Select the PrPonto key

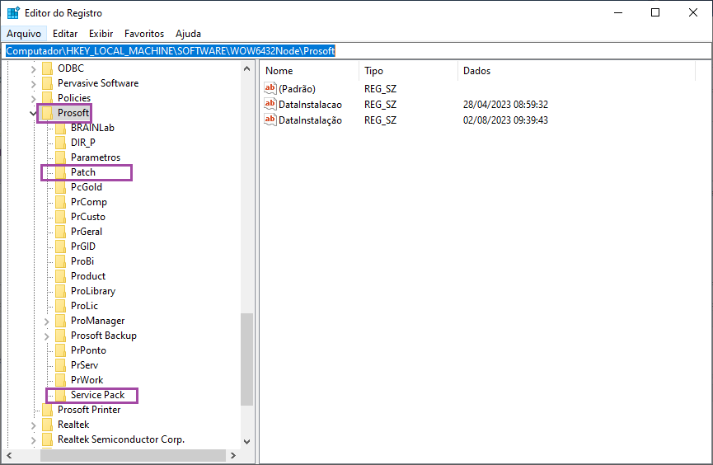click(89, 350)
